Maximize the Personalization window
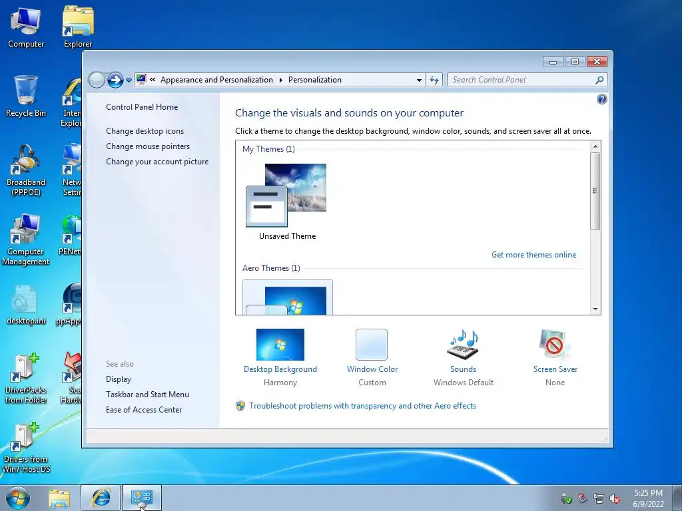This screenshot has width=682, height=511. click(x=575, y=62)
